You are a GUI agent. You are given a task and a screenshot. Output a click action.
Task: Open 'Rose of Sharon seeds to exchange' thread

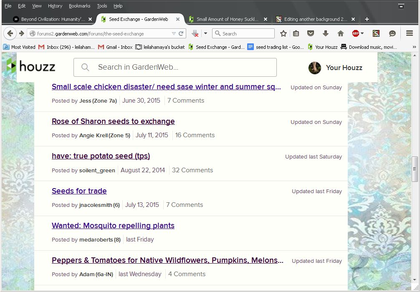point(113,121)
